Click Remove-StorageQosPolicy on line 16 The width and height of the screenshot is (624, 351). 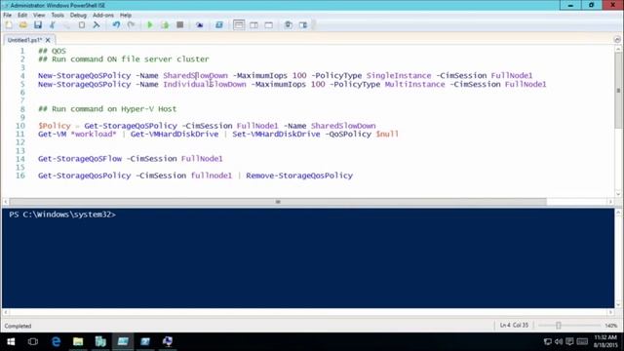[299, 175]
